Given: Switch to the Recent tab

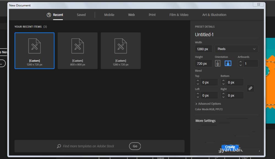Looking at the screenshot, I should click(58, 15).
